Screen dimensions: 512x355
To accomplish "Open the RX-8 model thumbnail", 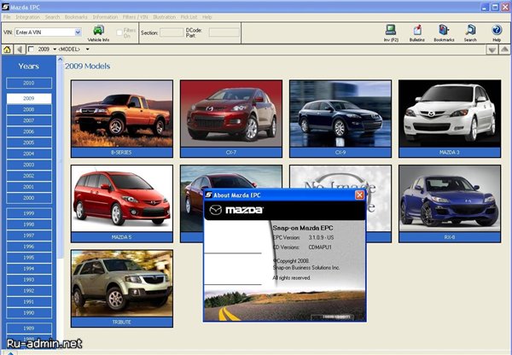I will 450,204.
